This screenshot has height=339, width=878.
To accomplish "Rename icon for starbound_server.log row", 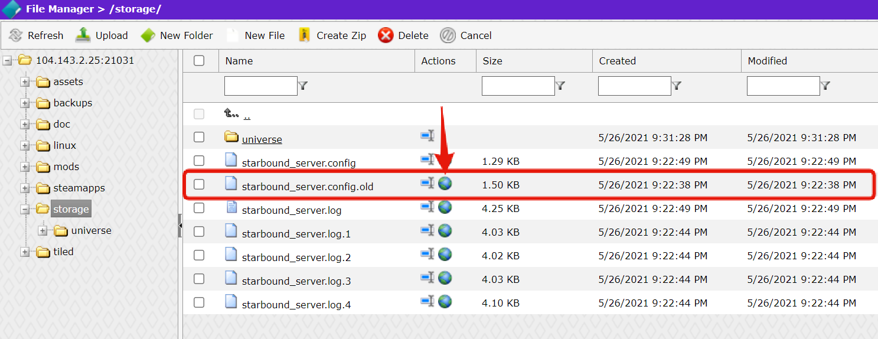I will [x=427, y=207].
